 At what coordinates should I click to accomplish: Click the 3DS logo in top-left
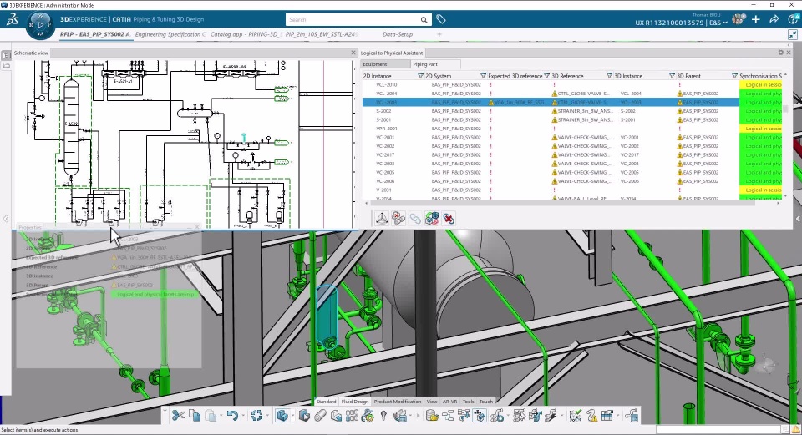click(x=13, y=19)
